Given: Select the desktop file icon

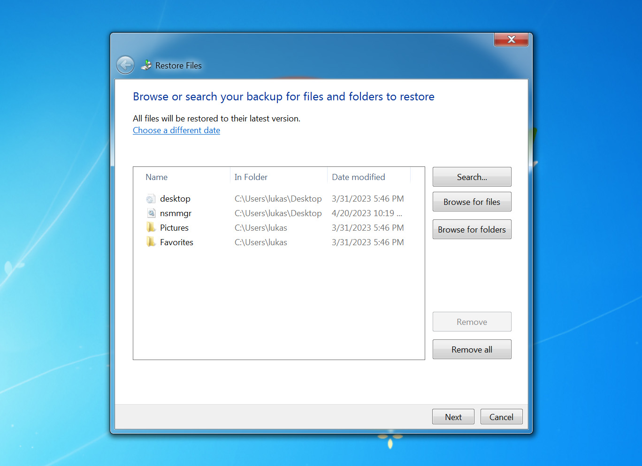Looking at the screenshot, I should [x=151, y=199].
